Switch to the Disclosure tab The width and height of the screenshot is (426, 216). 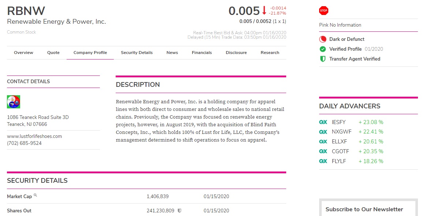pos(236,53)
